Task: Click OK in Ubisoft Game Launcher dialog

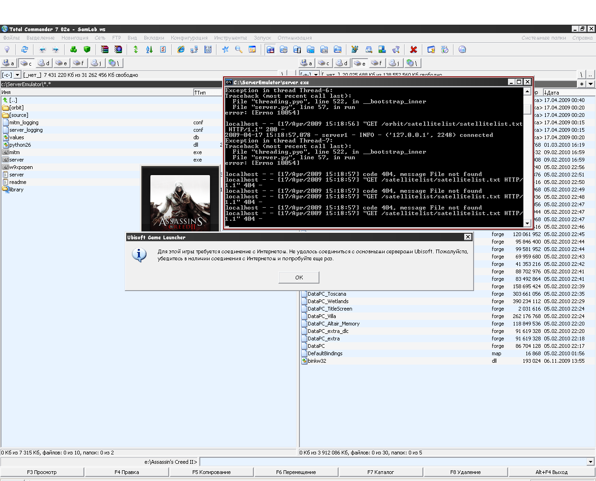Action: coord(299,277)
